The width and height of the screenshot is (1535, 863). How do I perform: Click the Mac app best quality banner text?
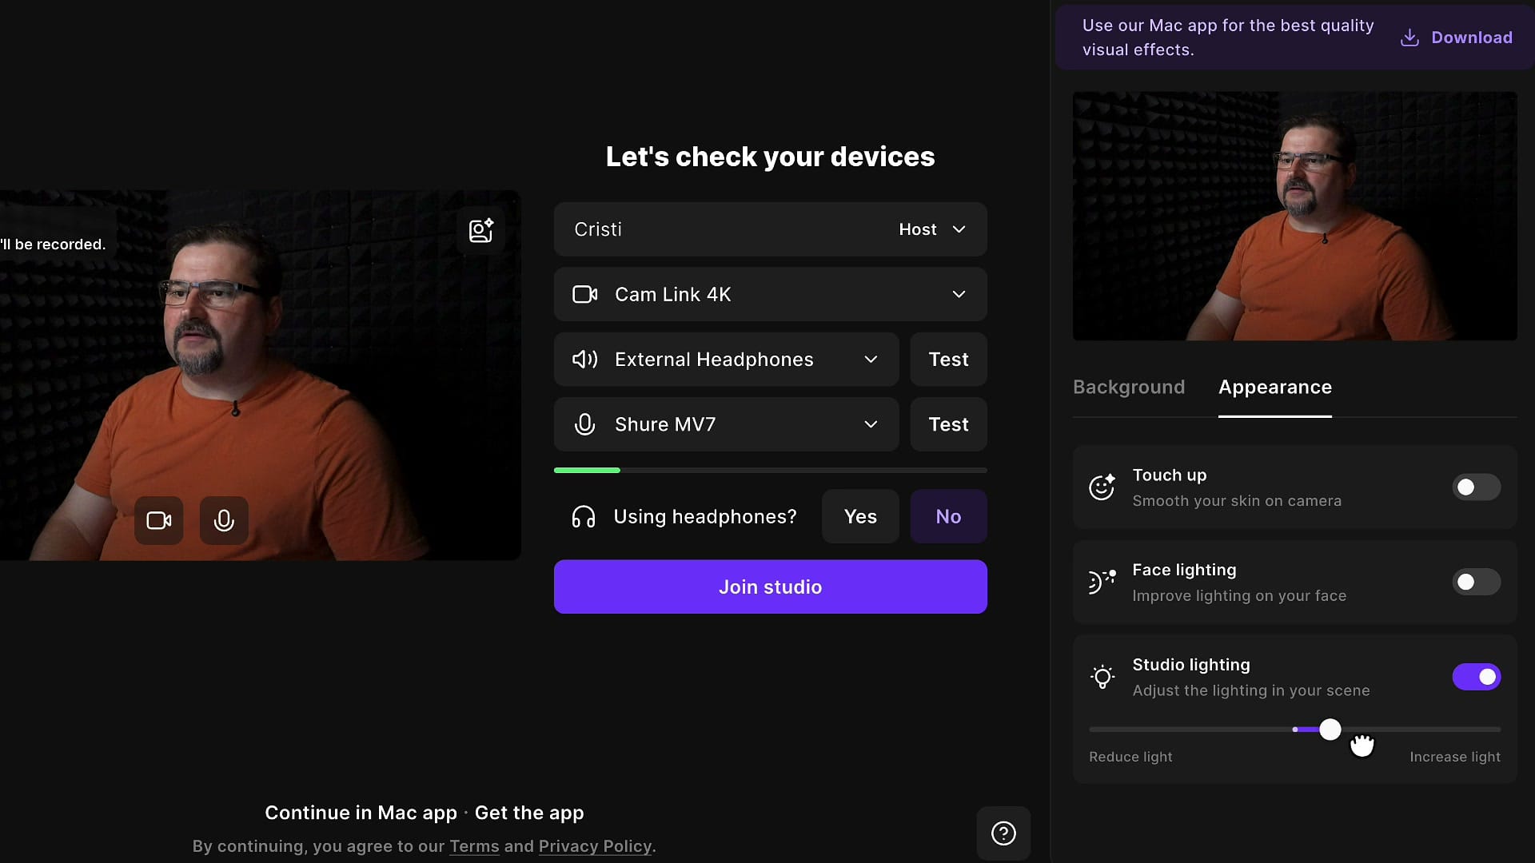(x=1228, y=38)
